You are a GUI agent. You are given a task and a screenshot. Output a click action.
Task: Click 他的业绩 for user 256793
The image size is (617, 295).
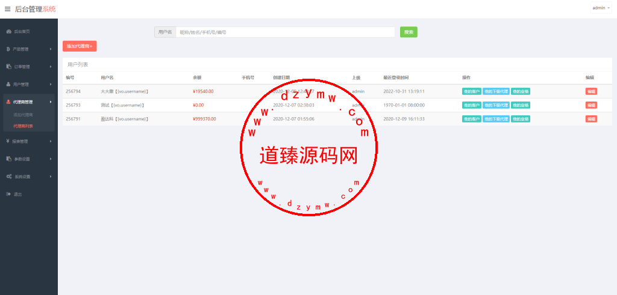pyautogui.click(x=520, y=105)
